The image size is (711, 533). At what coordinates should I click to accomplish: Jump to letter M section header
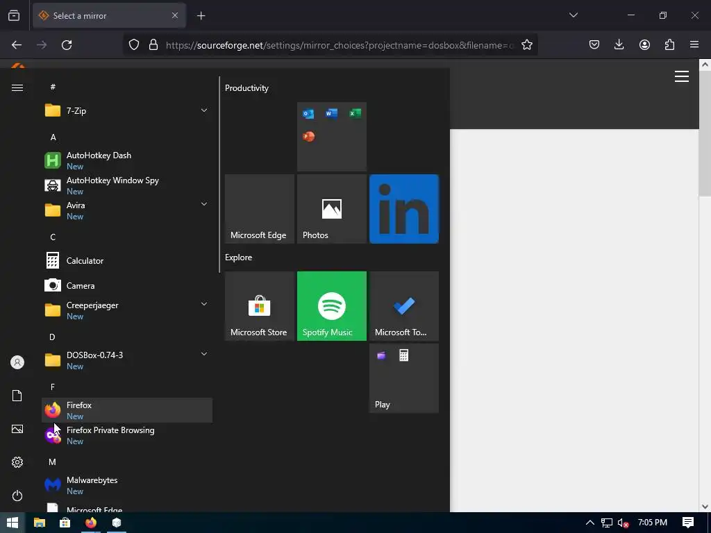(52, 462)
